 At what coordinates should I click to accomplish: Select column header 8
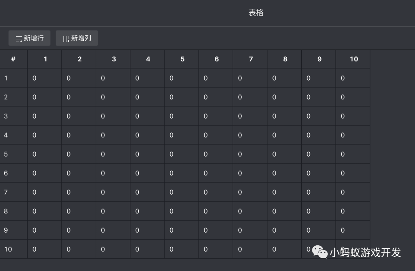pyautogui.click(x=284, y=59)
